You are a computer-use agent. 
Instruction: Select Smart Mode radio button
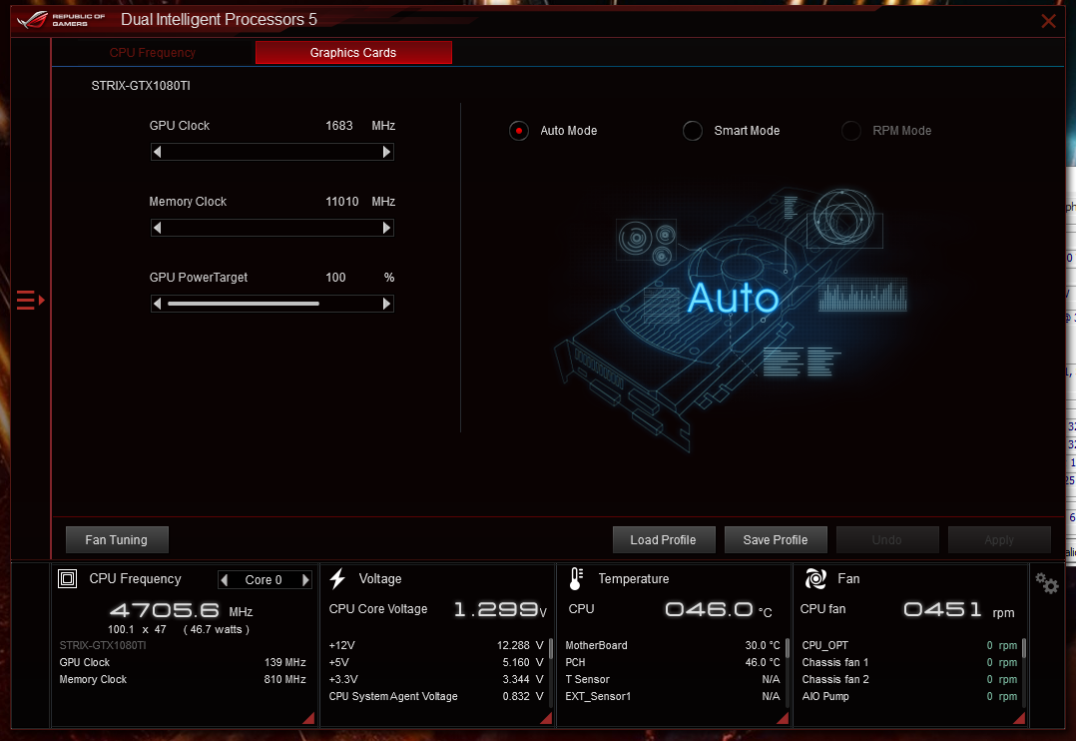693,131
